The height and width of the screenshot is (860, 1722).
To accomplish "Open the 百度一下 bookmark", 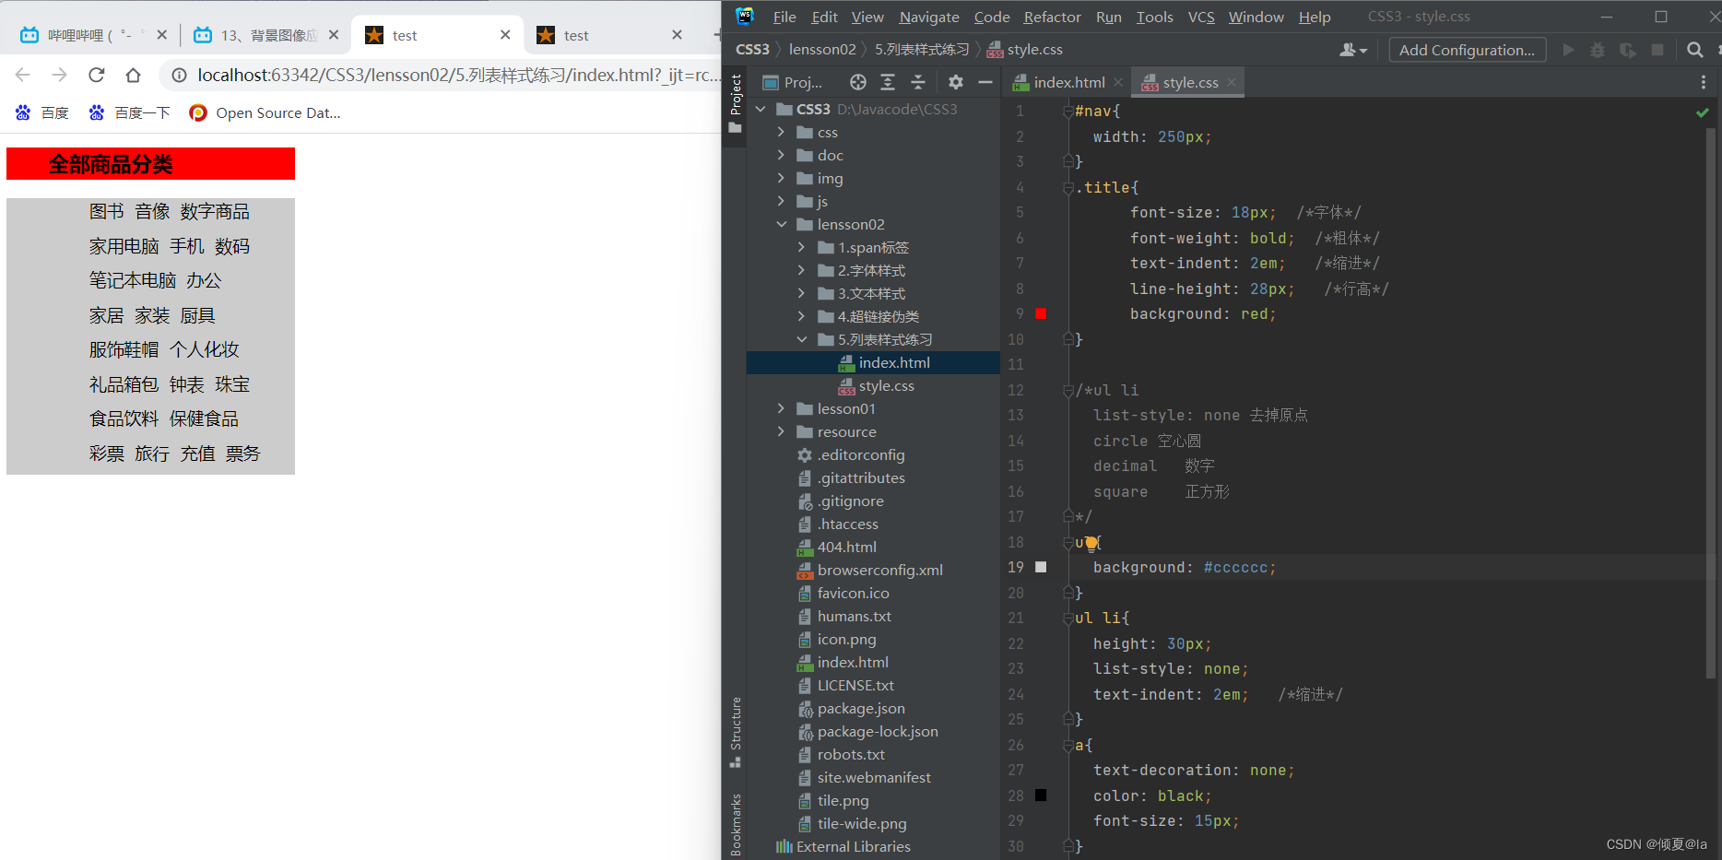I will (129, 112).
